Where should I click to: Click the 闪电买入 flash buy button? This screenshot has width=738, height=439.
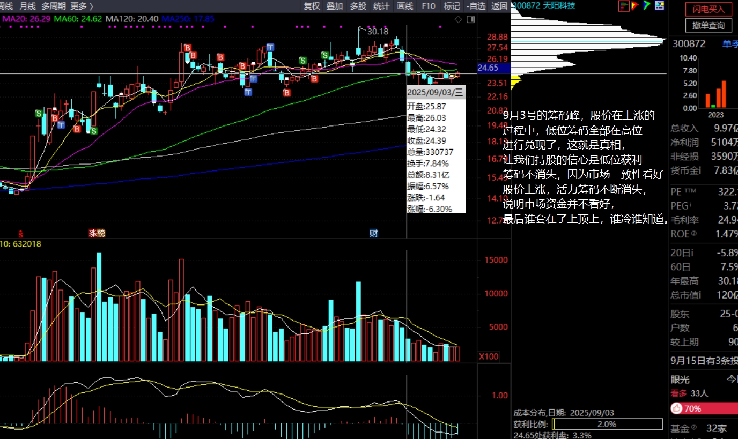coord(709,9)
